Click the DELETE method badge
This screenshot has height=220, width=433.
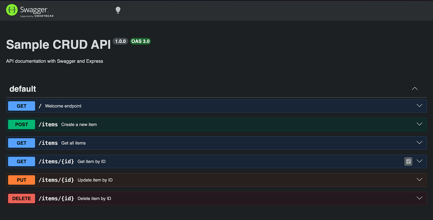[22, 198]
